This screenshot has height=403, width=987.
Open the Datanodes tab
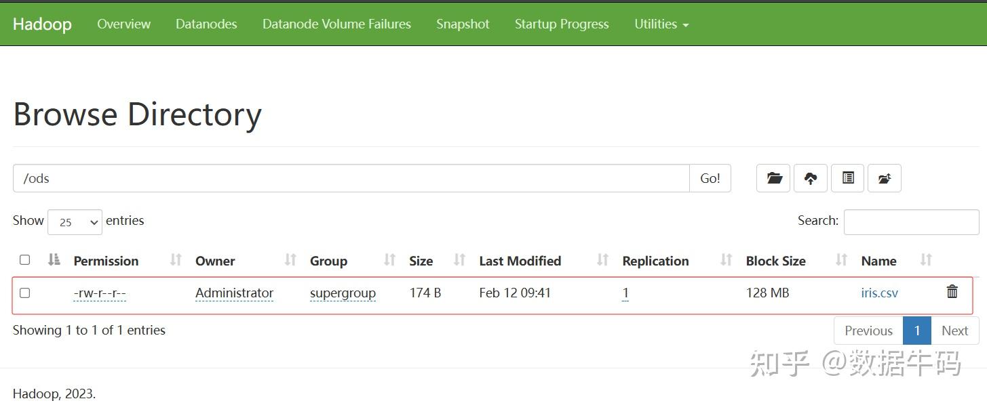[206, 24]
